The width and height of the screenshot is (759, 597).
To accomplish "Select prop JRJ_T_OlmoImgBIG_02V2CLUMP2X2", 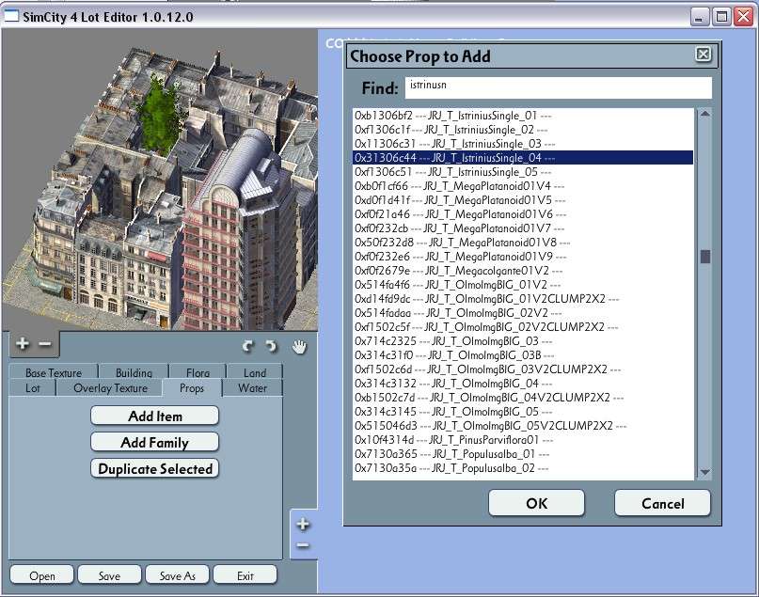I will (523, 326).
